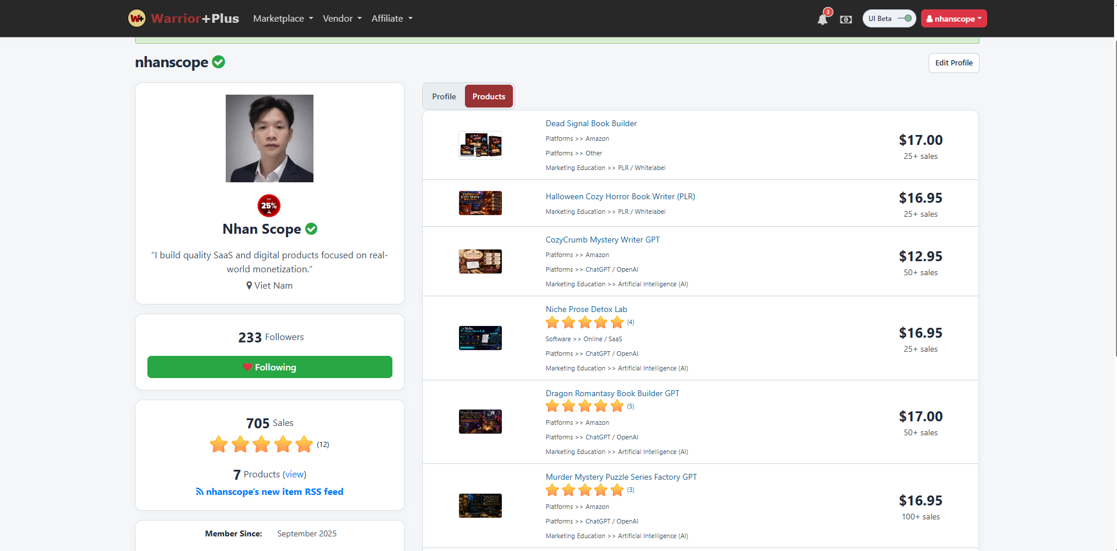This screenshot has height=551, width=1117.
Task: Expand the Affiliate dropdown menu
Action: (392, 19)
